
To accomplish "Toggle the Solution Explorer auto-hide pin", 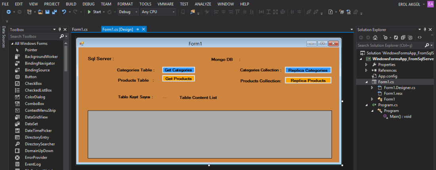I will click(425, 29).
